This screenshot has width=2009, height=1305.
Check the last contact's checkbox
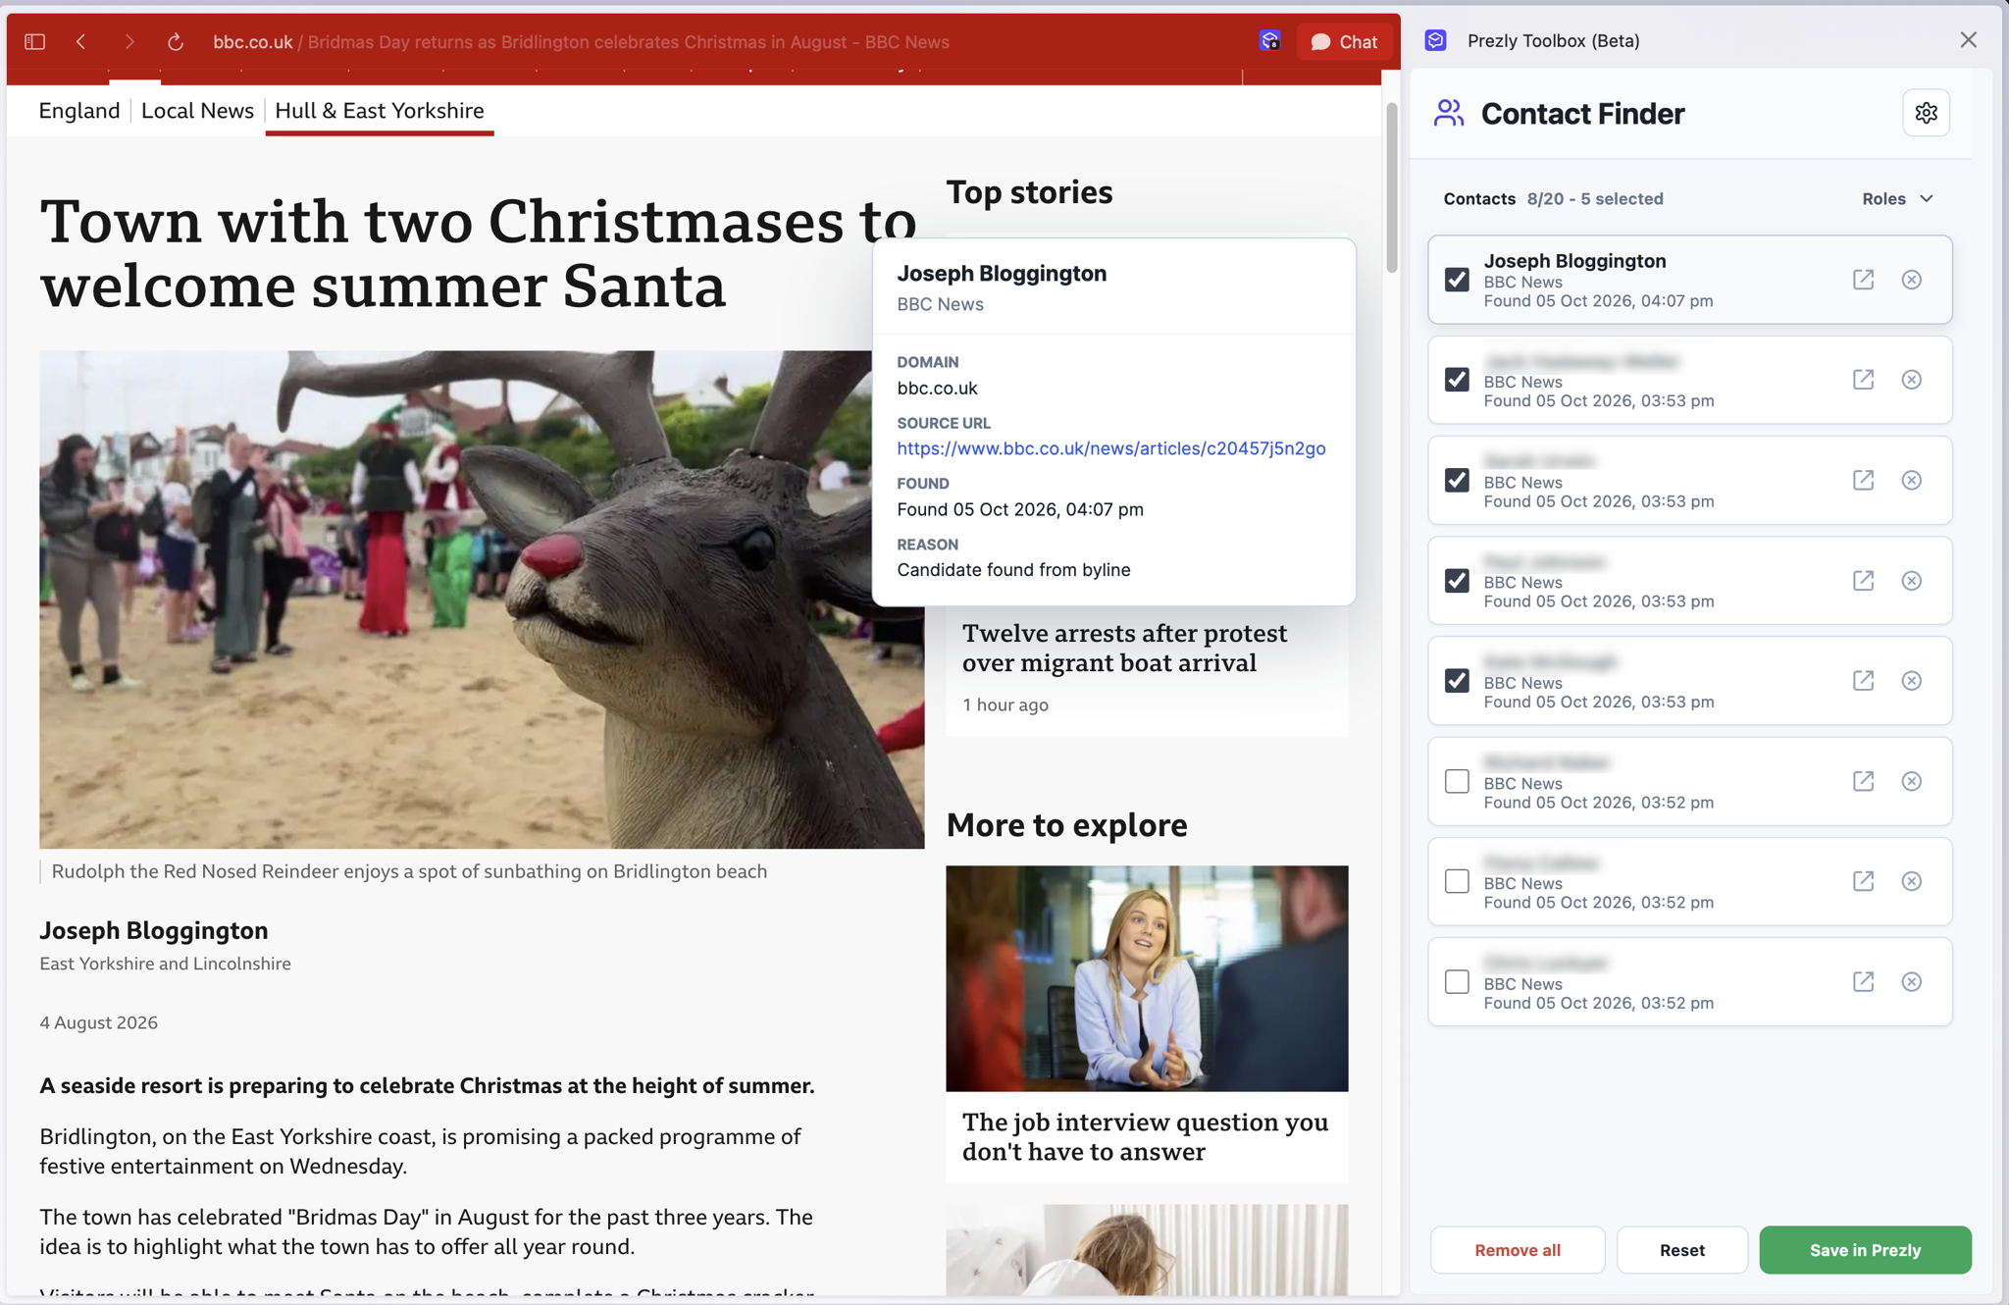1457,981
